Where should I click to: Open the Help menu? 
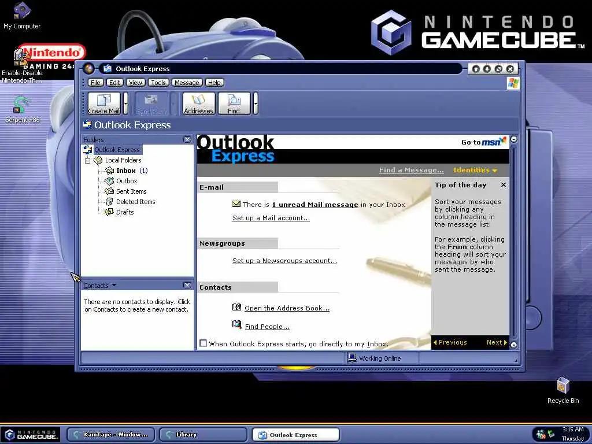214,83
